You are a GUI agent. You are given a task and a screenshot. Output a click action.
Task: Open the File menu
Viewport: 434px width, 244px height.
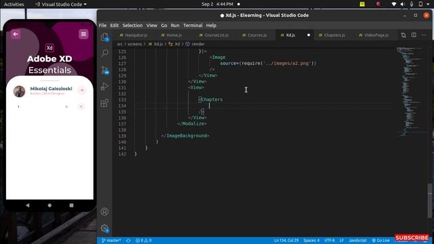pos(102,25)
